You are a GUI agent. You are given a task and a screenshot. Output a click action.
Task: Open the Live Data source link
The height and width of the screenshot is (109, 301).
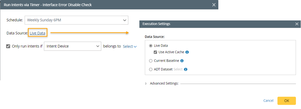pos(37,33)
